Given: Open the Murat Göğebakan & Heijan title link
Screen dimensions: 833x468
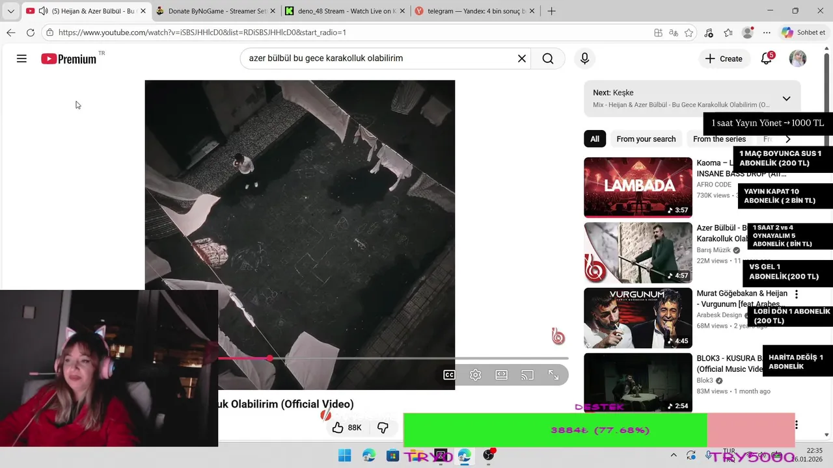Looking at the screenshot, I should pyautogui.click(x=742, y=299).
